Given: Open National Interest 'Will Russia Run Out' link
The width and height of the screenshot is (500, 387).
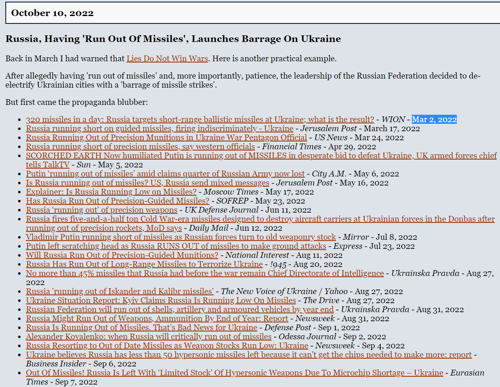Looking at the screenshot, I should pos(122,255).
